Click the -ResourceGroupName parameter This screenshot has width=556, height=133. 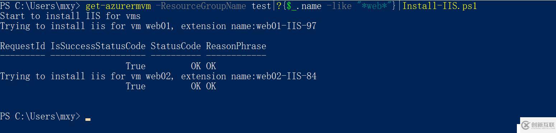[201, 6]
